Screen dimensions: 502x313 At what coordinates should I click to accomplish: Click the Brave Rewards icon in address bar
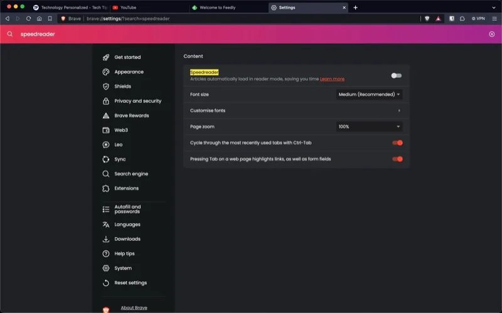pos(438,19)
